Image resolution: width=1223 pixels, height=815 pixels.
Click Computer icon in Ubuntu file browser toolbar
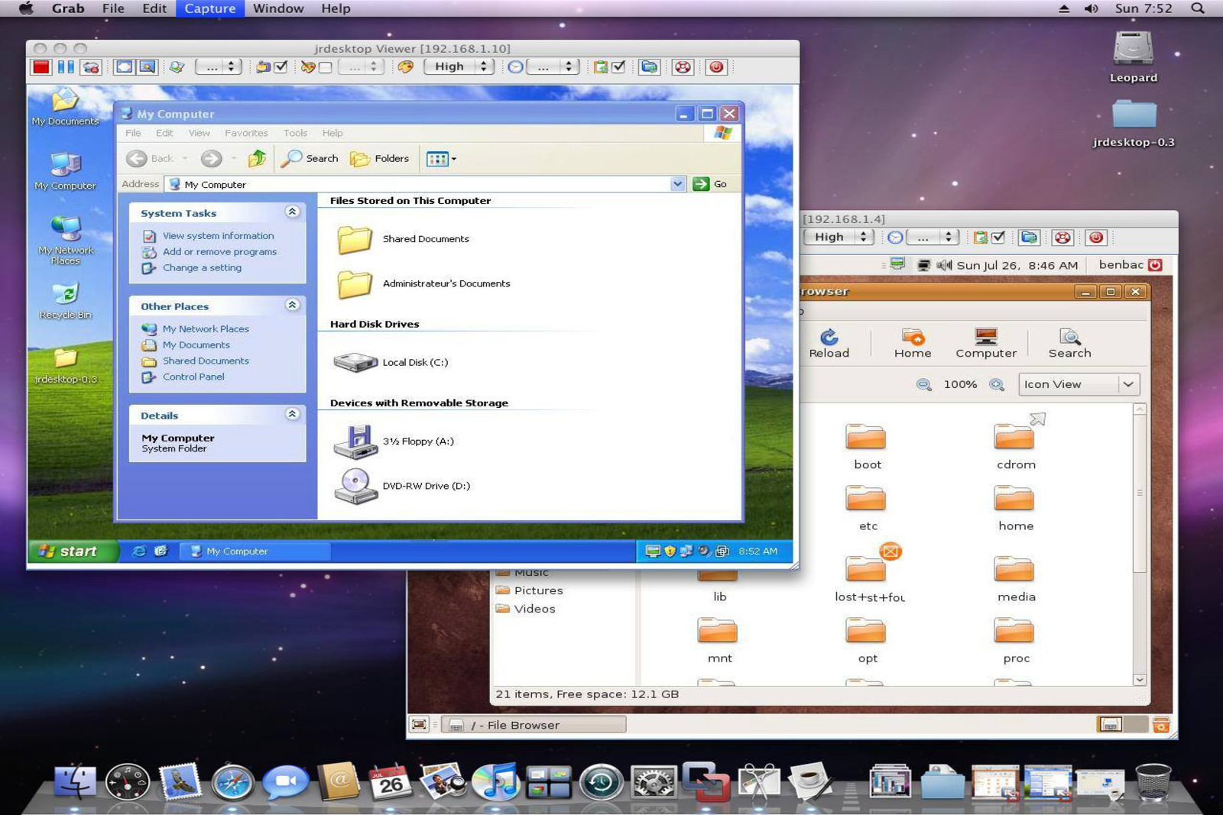point(986,336)
